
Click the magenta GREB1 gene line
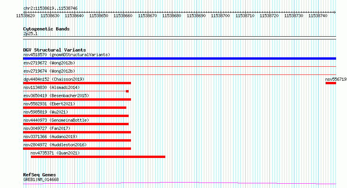pos(179,183)
